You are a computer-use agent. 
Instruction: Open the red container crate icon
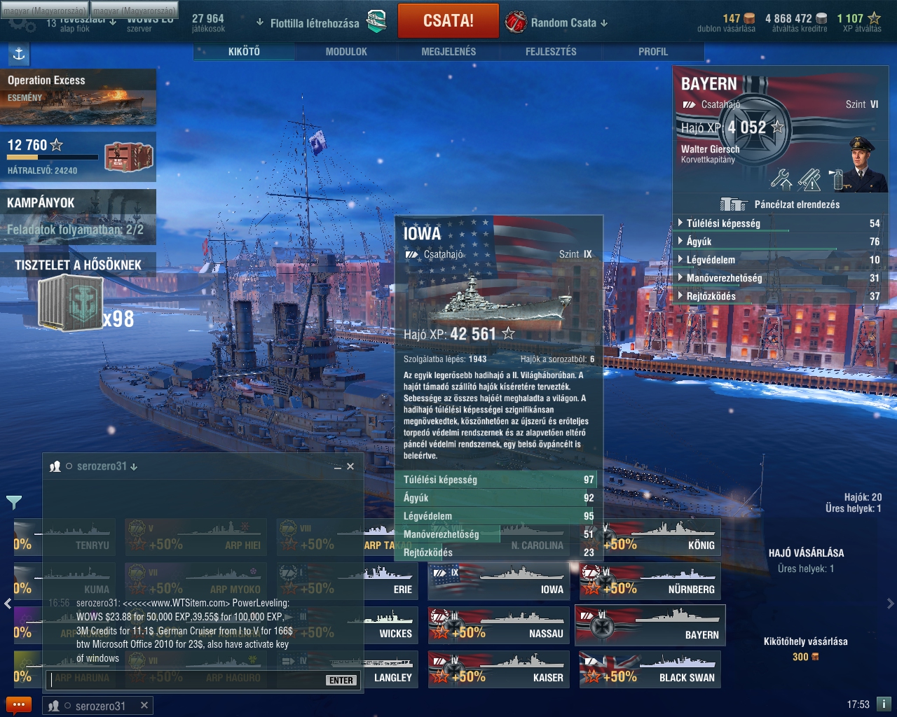129,157
